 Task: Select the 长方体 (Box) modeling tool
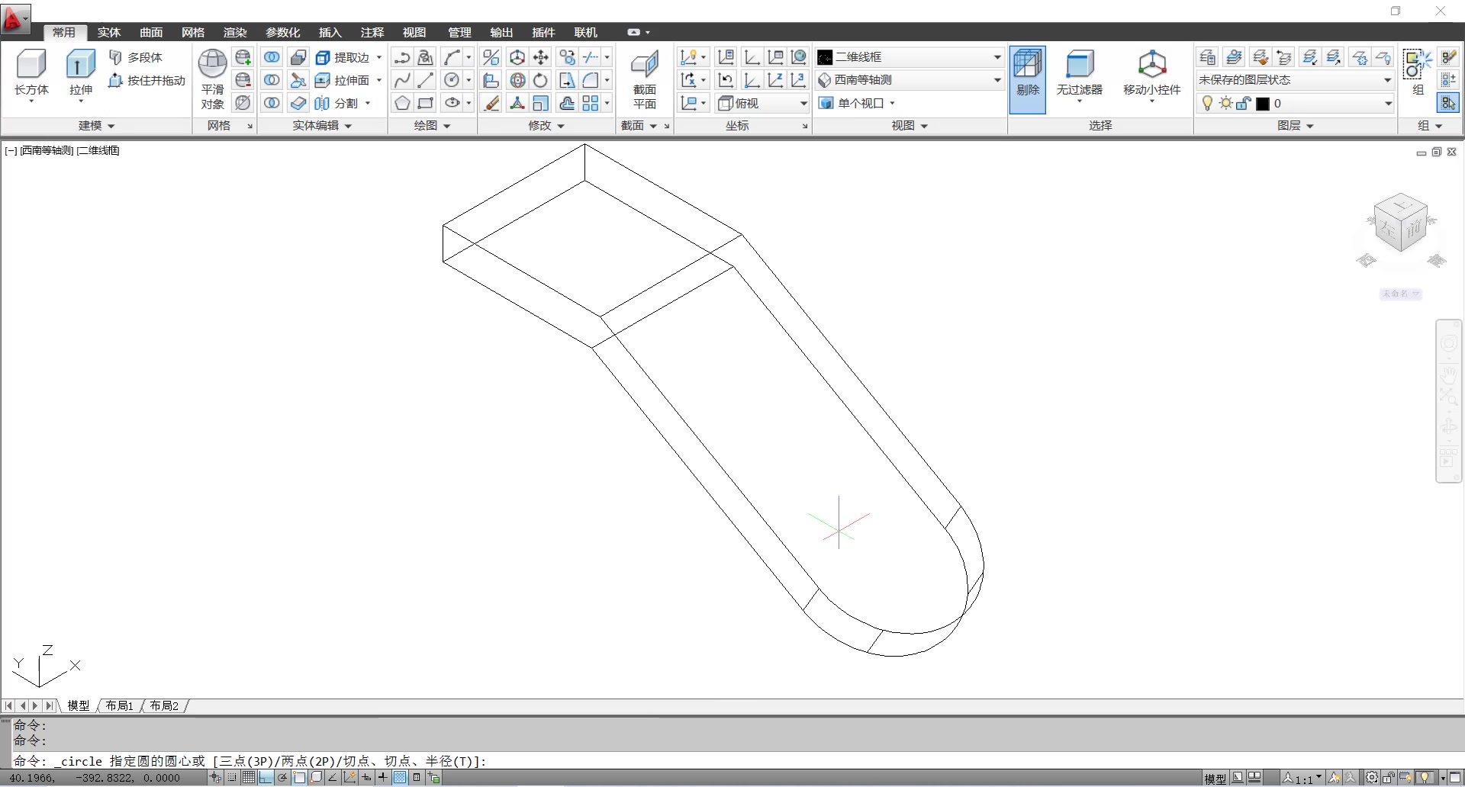[x=31, y=64]
